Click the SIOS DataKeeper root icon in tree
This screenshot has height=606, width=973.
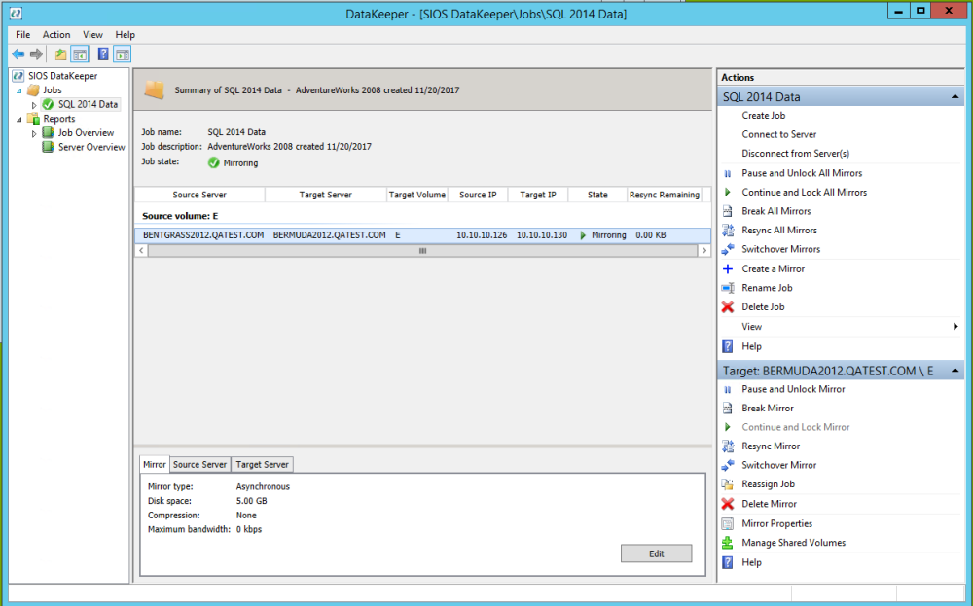[18, 76]
